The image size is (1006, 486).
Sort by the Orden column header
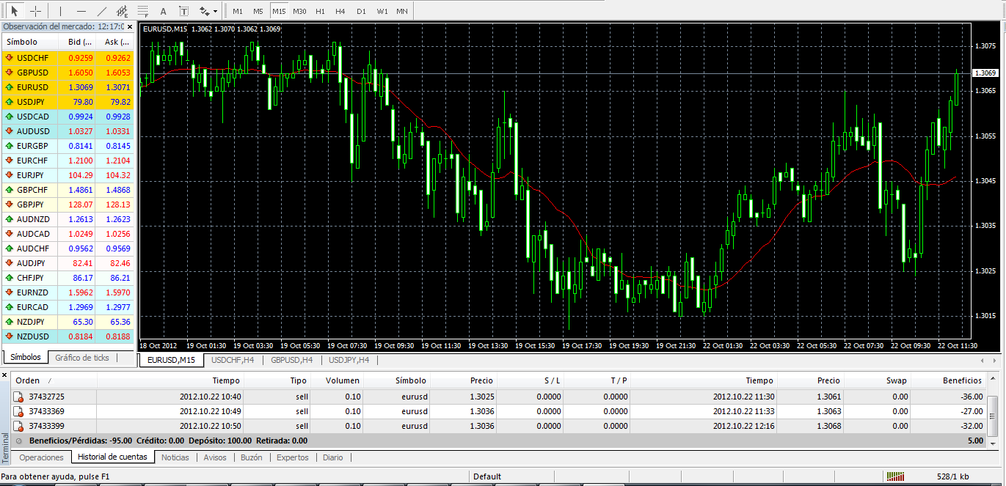tap(54, 380)
